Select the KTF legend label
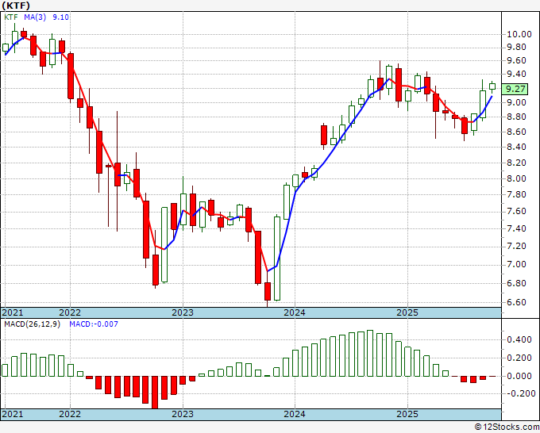 (10, 17)
